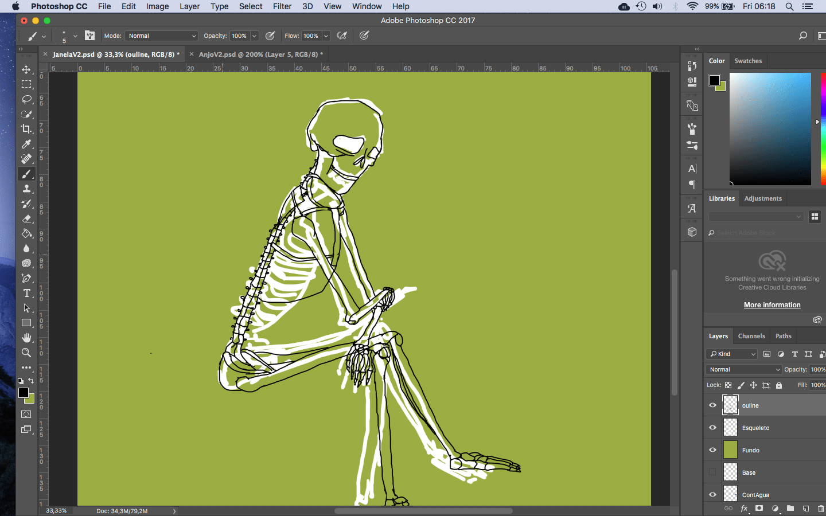Activate the Zoom tool
Viewport: 826px width, 516px height.
tap(26, 353)
